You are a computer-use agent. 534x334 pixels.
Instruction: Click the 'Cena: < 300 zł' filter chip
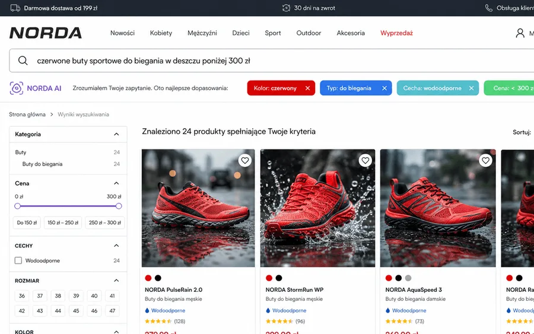point(509,88)
